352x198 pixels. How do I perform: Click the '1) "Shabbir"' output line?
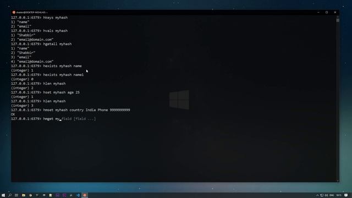click(x=23, y=35)
